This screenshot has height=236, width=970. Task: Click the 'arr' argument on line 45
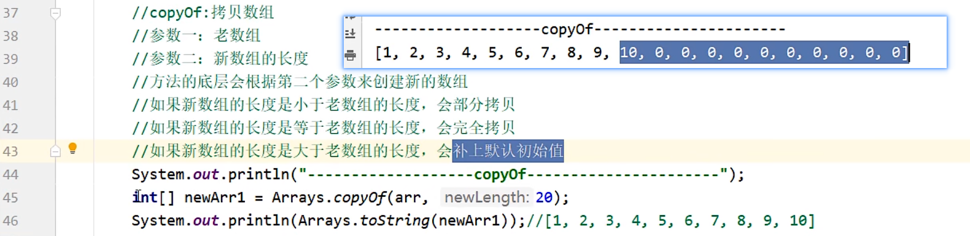pos(407,198)
